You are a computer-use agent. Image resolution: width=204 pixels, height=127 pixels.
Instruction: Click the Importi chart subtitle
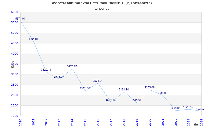point(102,9)
